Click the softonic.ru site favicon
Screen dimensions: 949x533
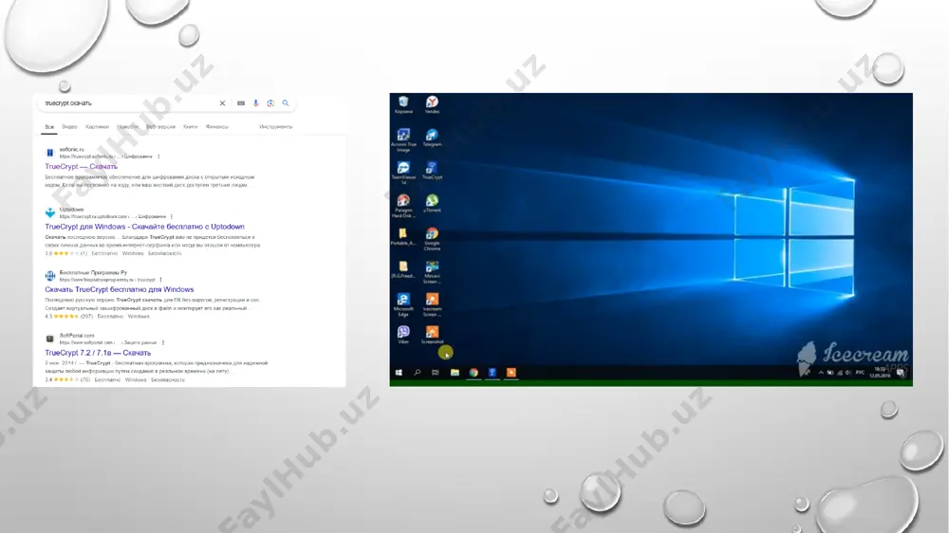coord(50,153)
